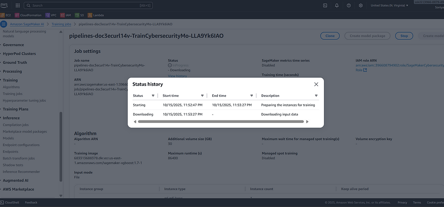Open Endpoint configurations in sidebar
The height and width of the screenshot is (207, 444).
pyautogui.click(x=21, y=145)
